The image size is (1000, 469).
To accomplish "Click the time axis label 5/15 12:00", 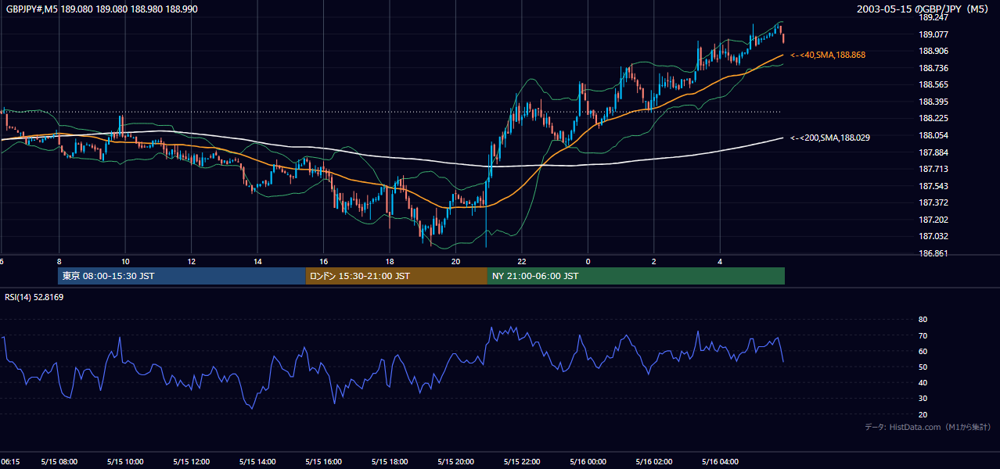I will [x=192, y=462].
